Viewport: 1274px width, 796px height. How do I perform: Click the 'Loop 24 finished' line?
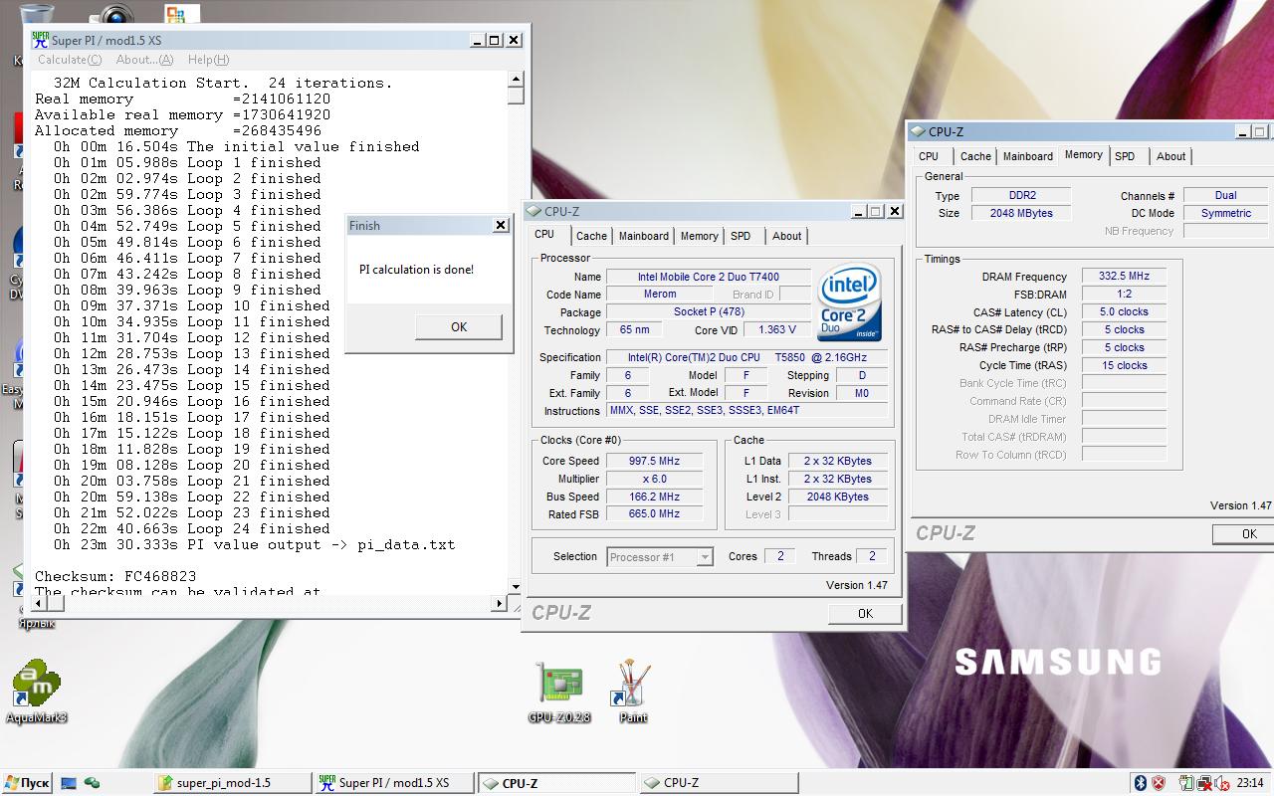(191, 528)
